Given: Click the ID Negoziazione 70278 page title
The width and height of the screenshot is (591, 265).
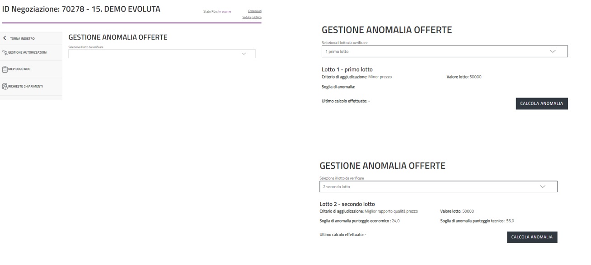Looking at the screenshot, I should click(81, 9).
